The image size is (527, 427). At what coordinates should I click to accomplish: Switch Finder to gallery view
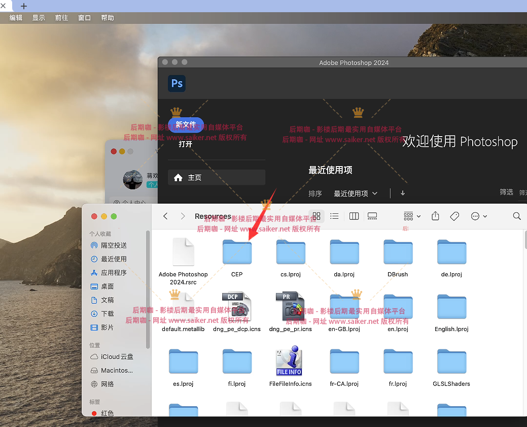[x=372, y=216]
